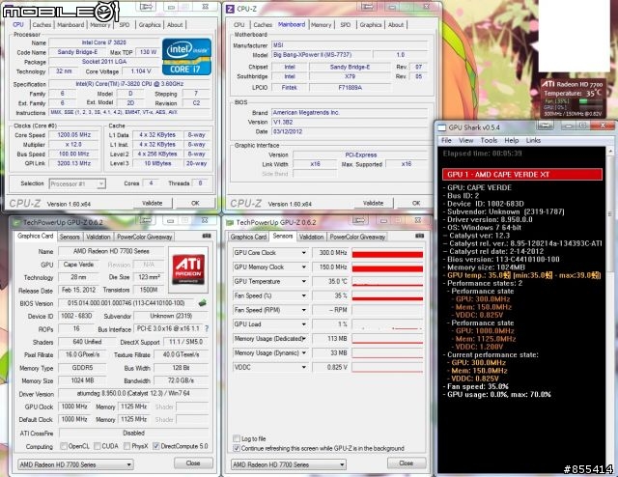Click the CPU-Z title bar icon of the Mainboard window
Image resolution: width=618 pixels, height=477 pixels.
tap(230, 9)
